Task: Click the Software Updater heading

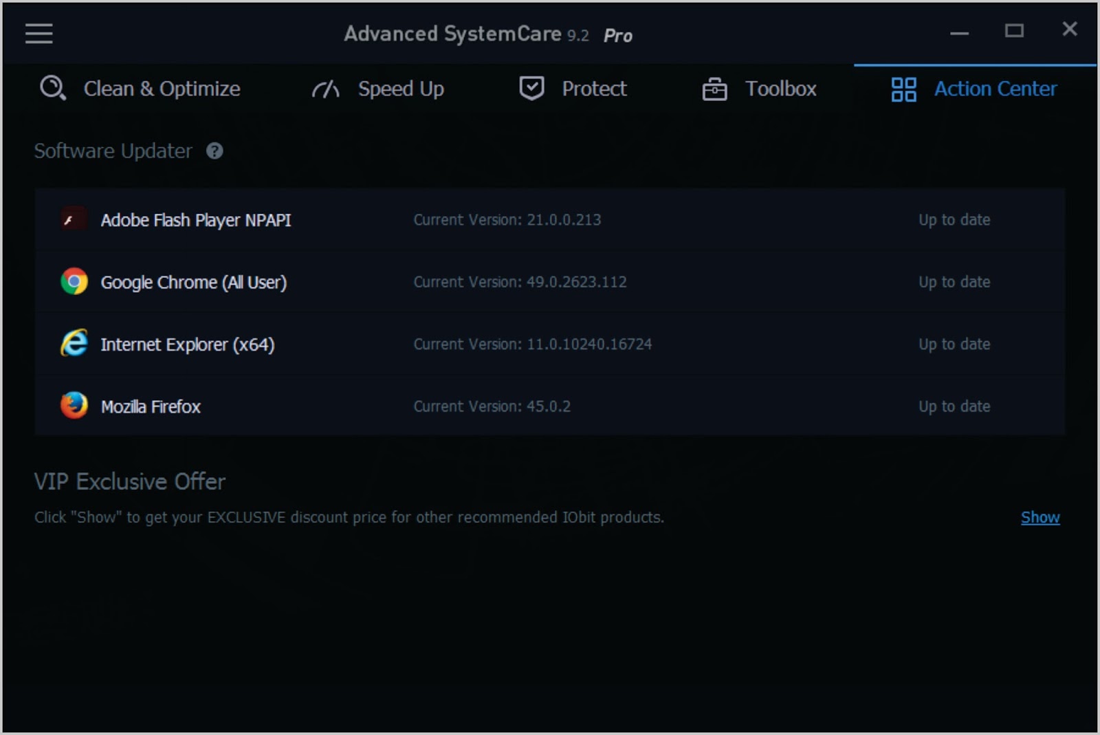Action: coord(113,151)
